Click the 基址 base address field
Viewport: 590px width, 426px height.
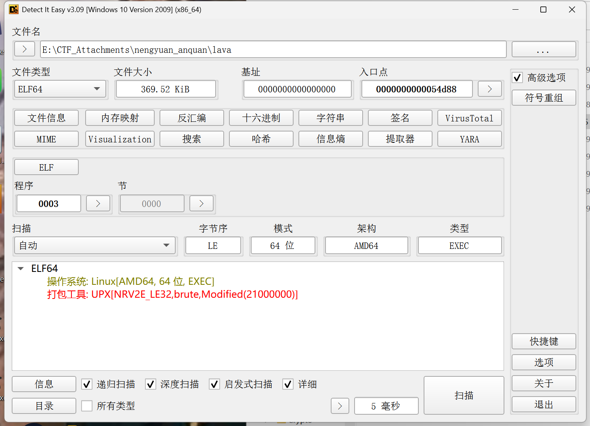297,89
